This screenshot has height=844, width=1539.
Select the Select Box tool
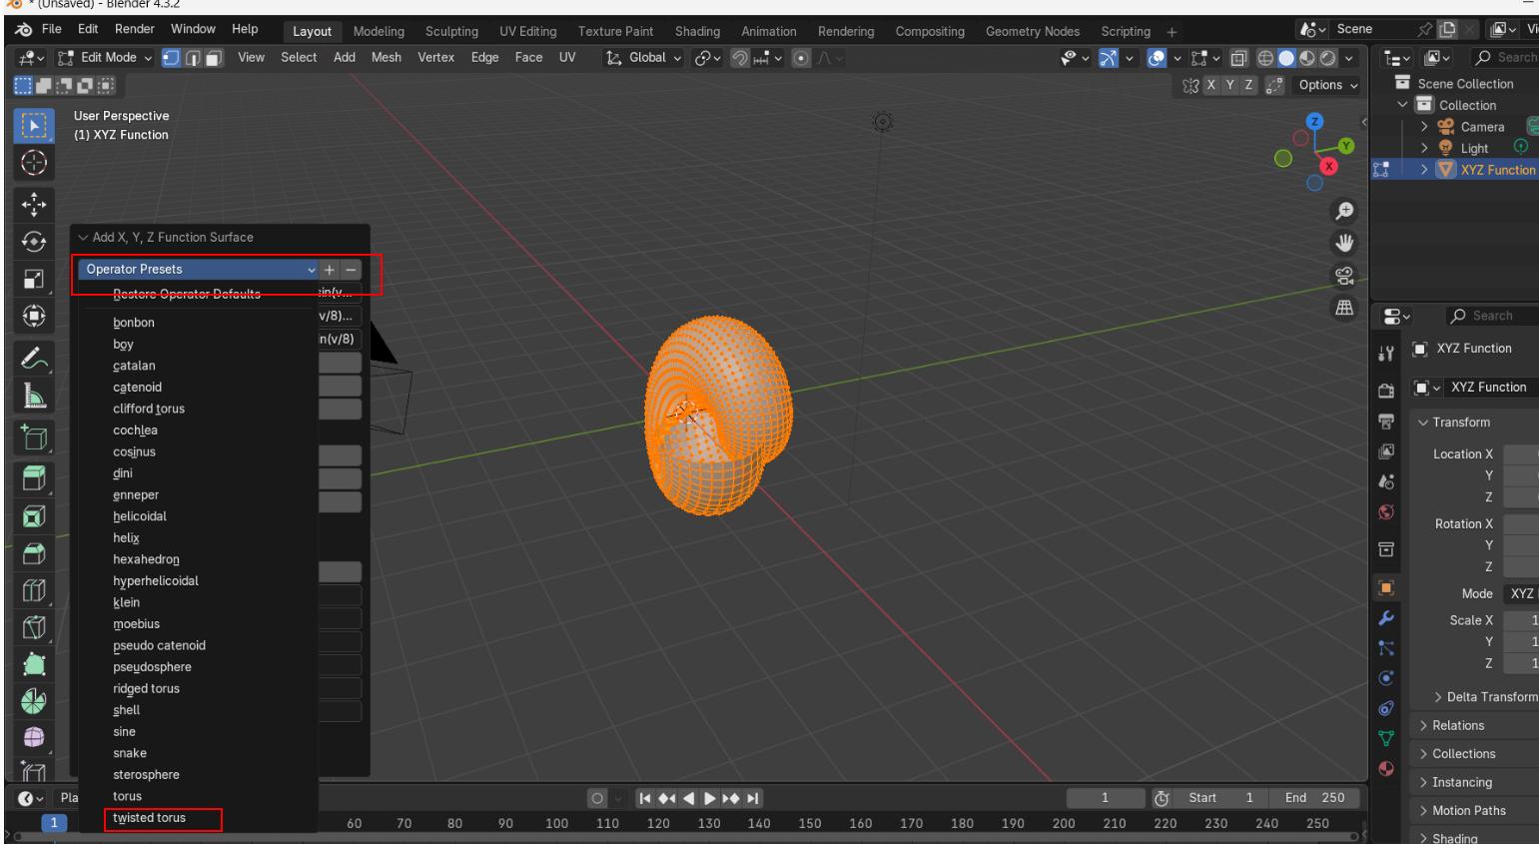[x=34, y=126]
